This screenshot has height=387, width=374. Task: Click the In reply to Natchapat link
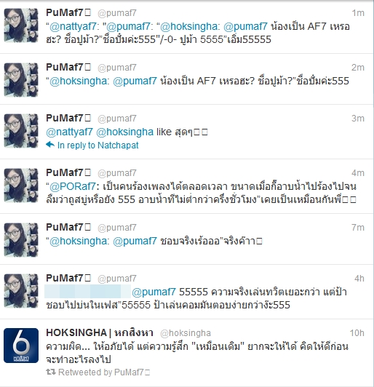[x=98, y=145]
